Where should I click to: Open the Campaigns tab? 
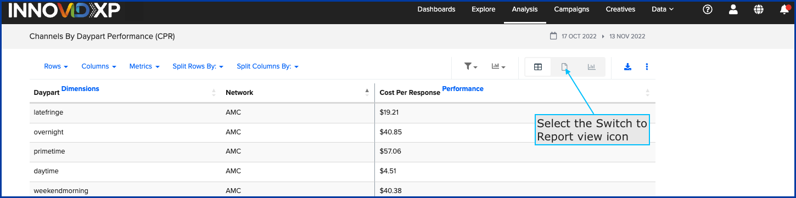(571, 9)
